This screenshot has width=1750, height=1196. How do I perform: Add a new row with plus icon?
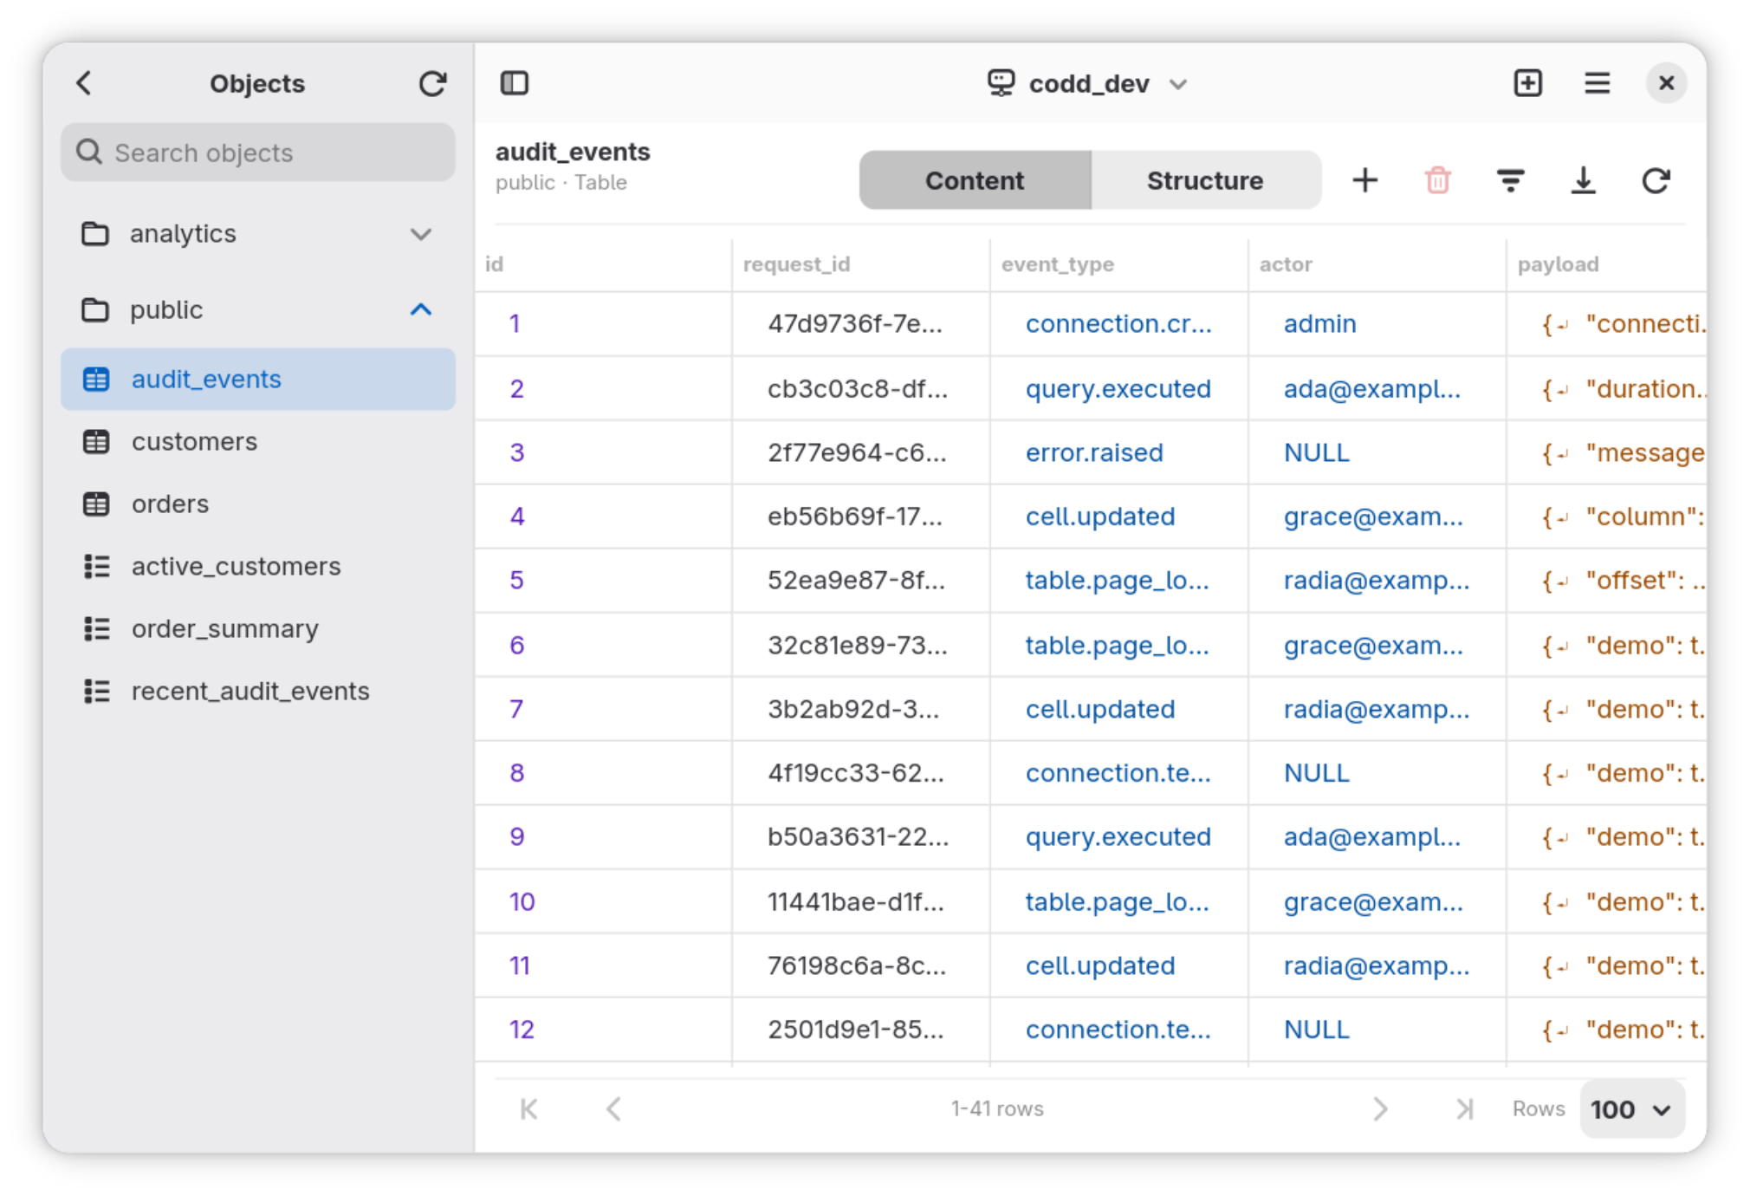click(x=1365, y=180)
